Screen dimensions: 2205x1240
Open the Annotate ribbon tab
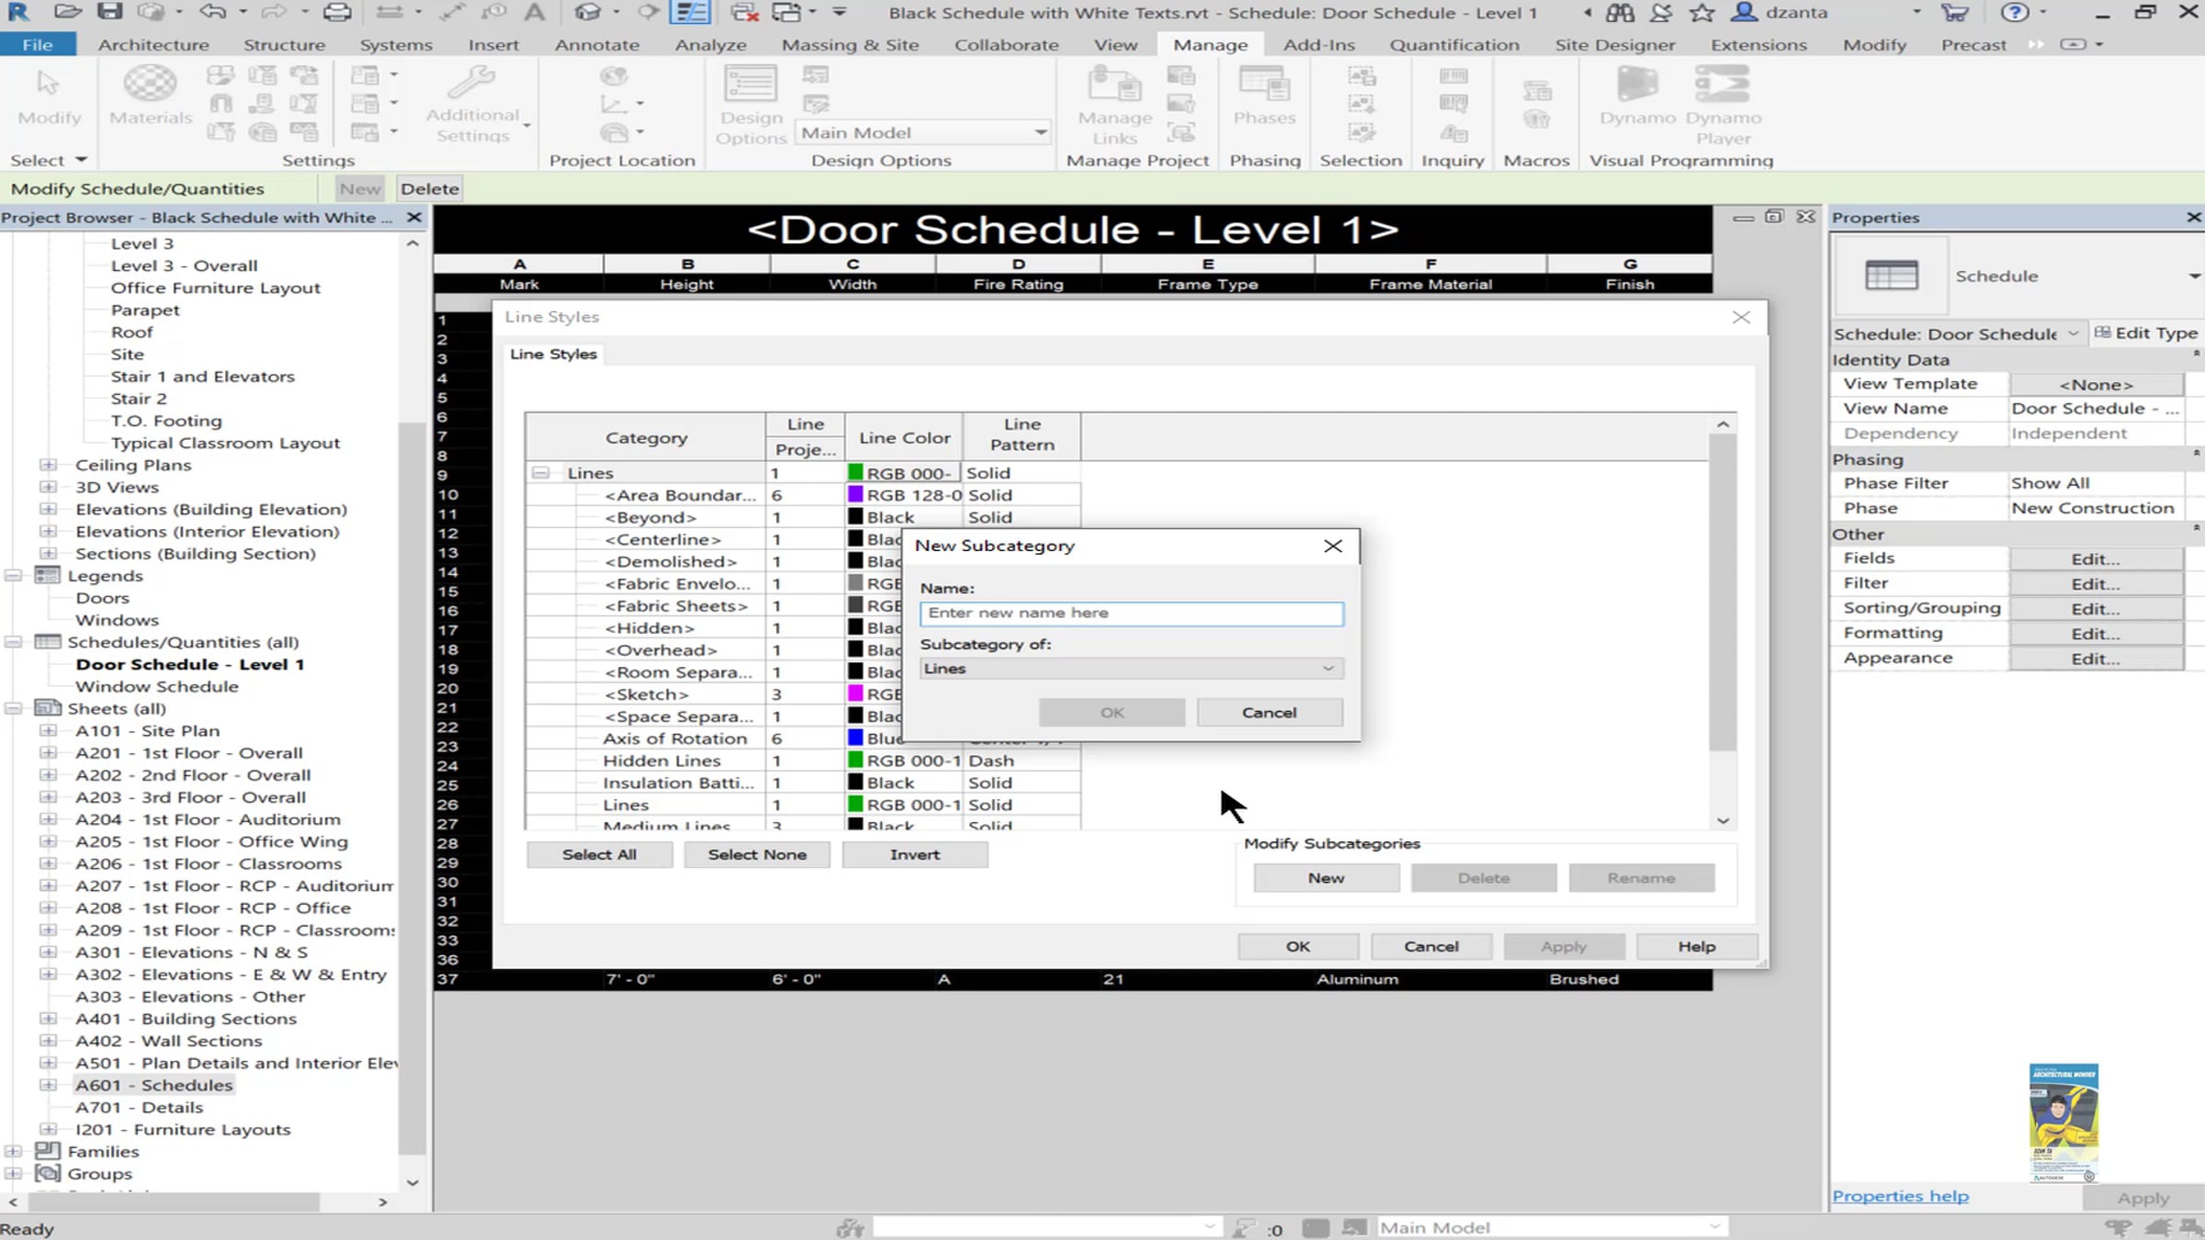tap(596, 45)
